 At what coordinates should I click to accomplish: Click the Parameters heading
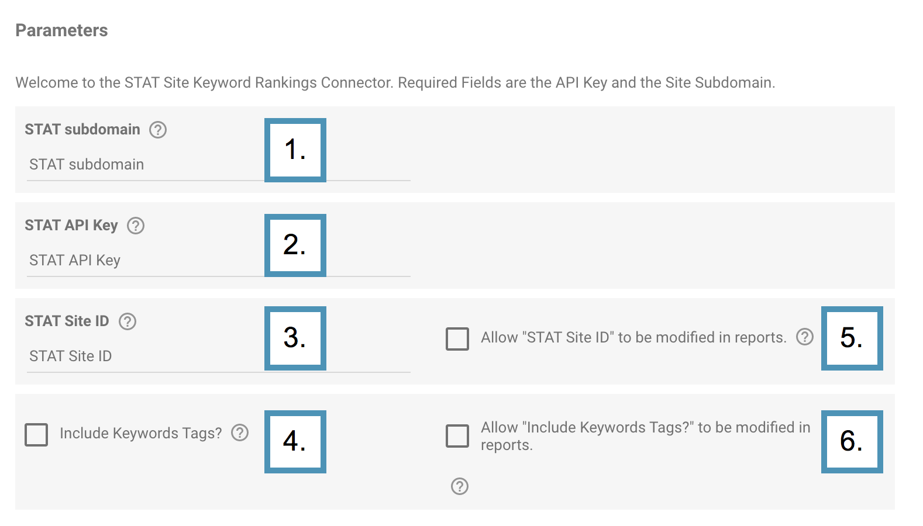point(61,30)
